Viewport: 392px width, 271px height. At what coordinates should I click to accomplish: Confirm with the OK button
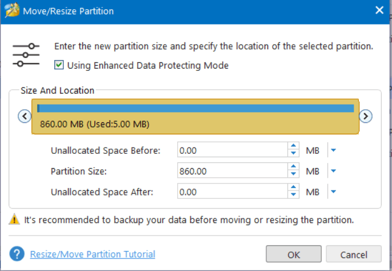[x=294, y=254]
